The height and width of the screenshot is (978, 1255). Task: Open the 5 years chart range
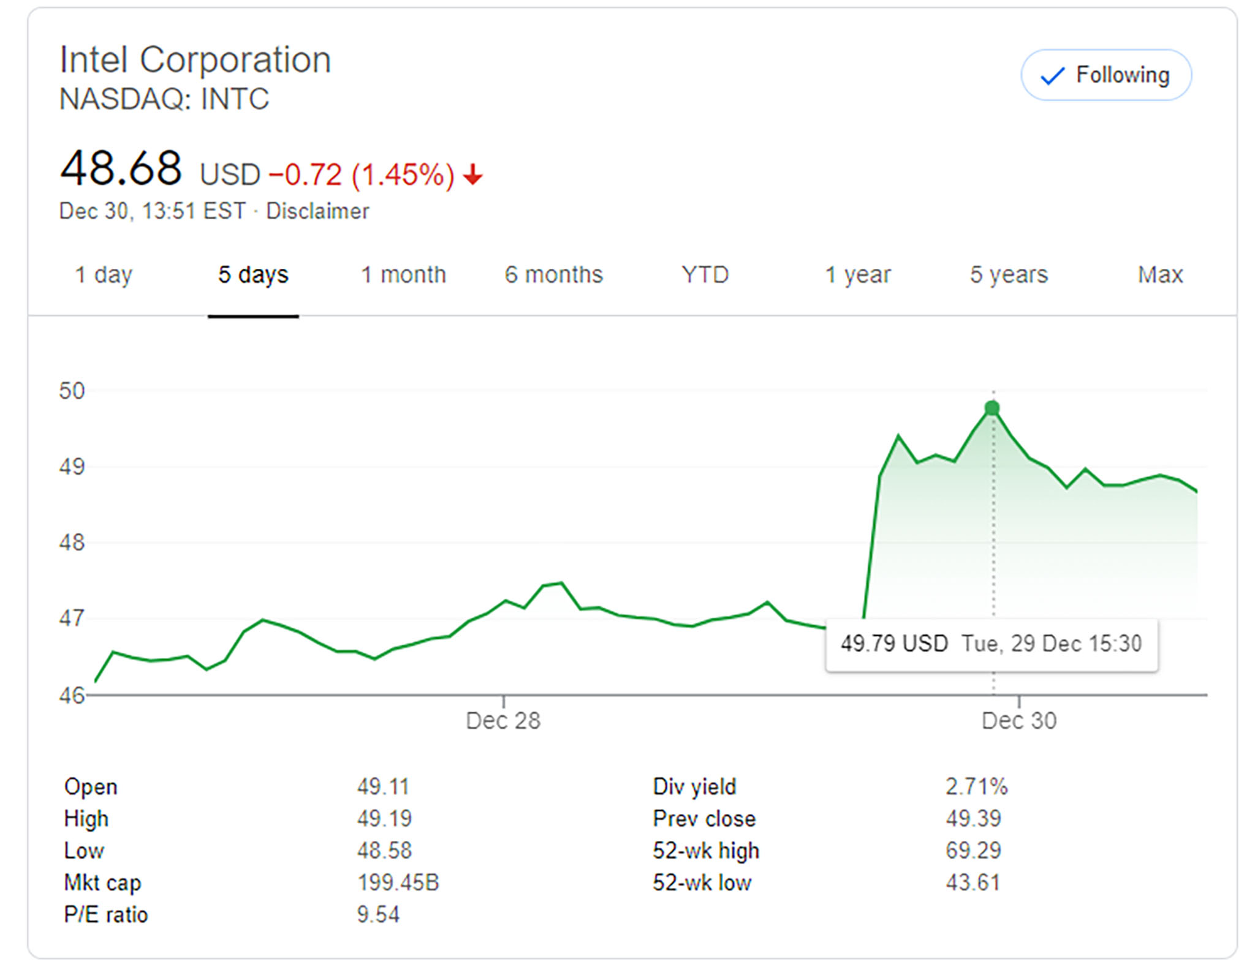point(1009,275)
